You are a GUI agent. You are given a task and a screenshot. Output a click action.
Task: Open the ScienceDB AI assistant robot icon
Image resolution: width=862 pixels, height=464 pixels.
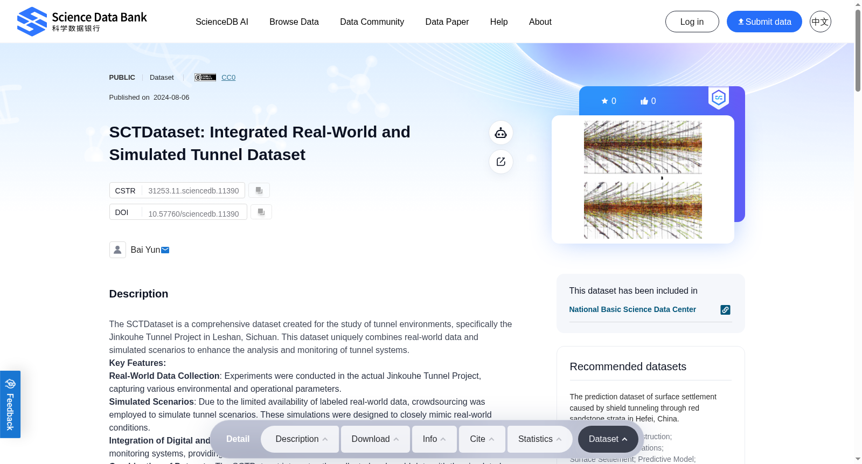point(501,133)
